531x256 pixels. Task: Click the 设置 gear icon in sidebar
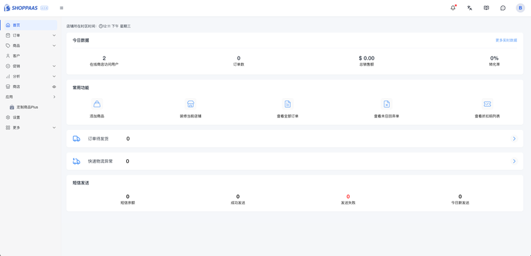pyautogui.click(x=8, y=117)
